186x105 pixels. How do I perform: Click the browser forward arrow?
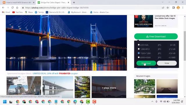pyautogui.click(x=8, y=8)
